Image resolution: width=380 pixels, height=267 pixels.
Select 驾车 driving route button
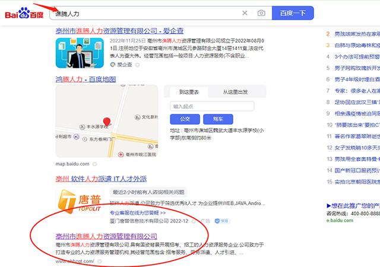(218, 119)
